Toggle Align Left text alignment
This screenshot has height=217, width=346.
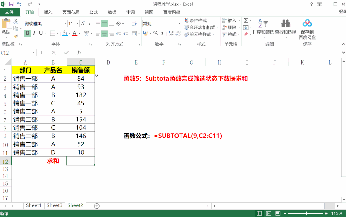[x=98, y=34]
